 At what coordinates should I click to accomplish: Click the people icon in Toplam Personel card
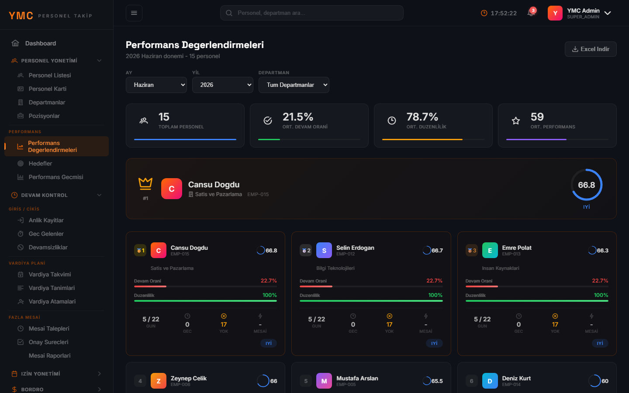click(x=144, y=121)
